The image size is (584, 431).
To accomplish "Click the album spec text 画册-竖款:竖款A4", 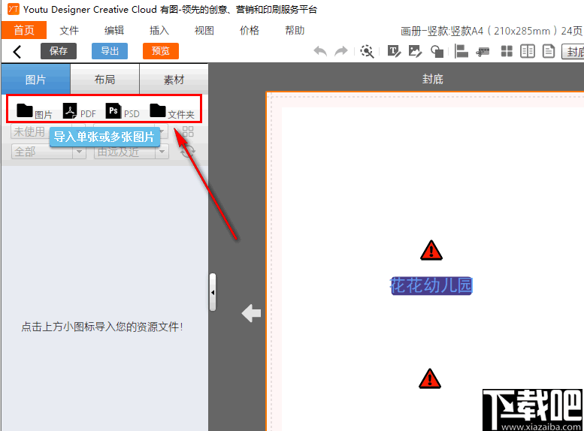I will pyautogui.click(x=442, y=31).
